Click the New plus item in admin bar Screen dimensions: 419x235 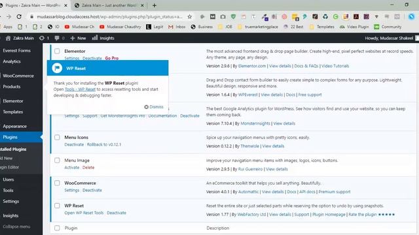click(x=78, y=38)
